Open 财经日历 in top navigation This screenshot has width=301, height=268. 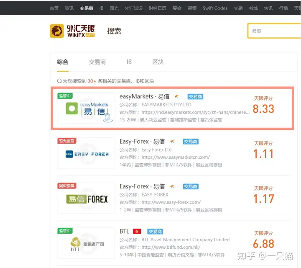point(158,8)
